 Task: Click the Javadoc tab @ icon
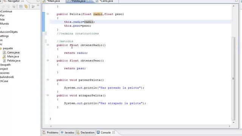[x=62, y=133]
